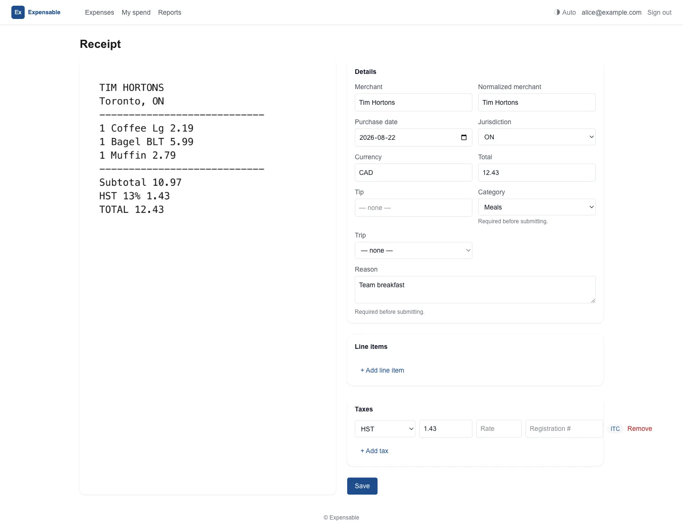Click the Save button
The width and height of the screenshot is (683, 529).
362,486
